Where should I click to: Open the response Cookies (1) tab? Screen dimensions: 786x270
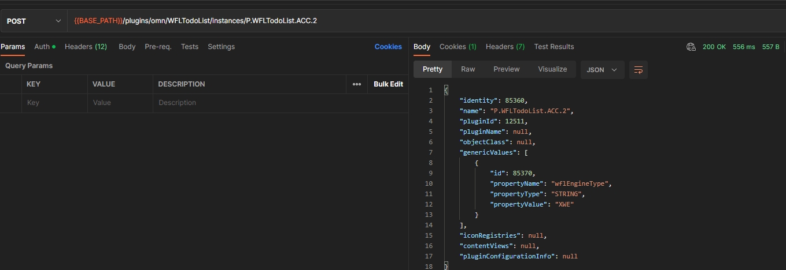[457, 47]
